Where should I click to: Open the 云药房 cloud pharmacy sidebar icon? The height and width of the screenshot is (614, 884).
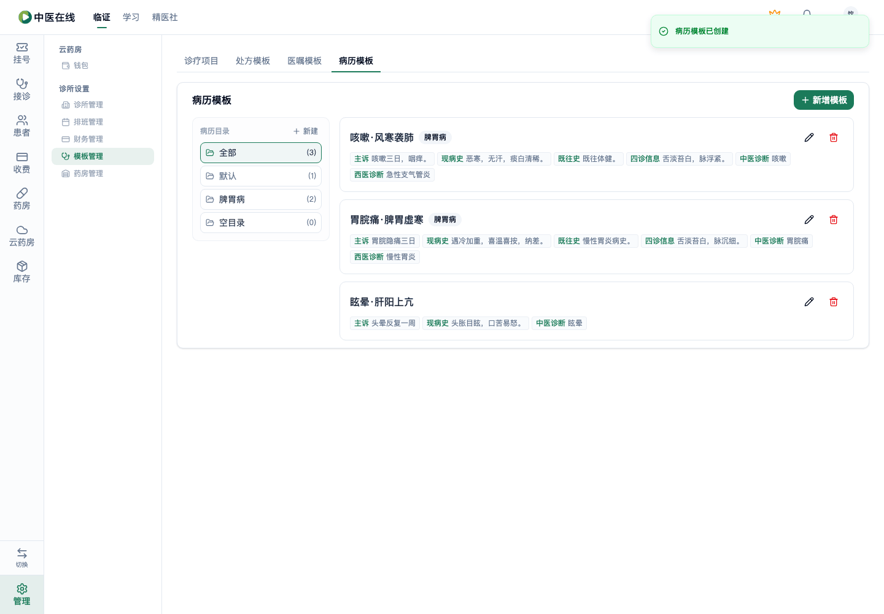point(21,236)
